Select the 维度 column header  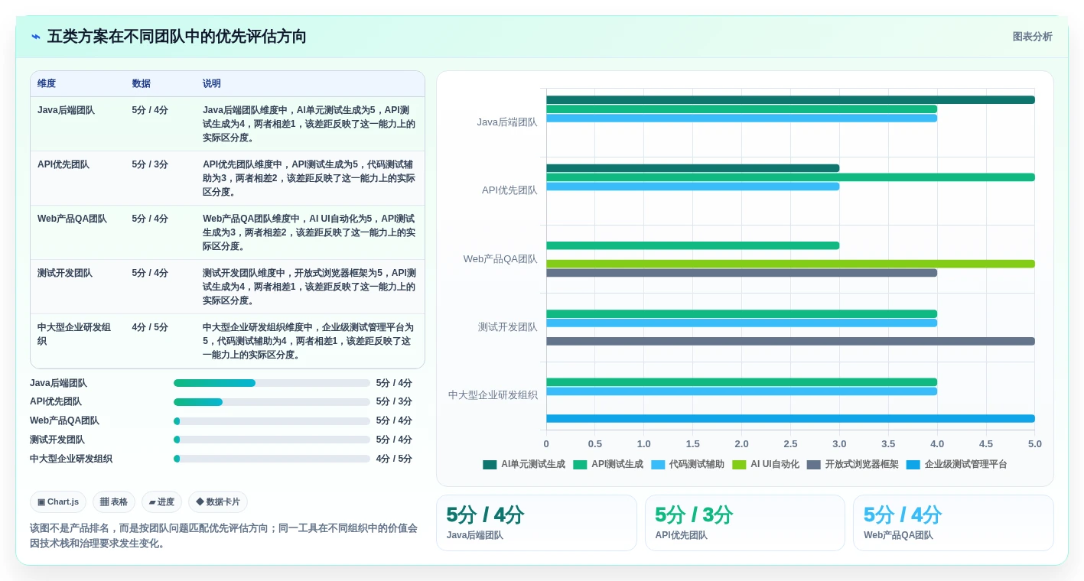(x=47, y=83)
